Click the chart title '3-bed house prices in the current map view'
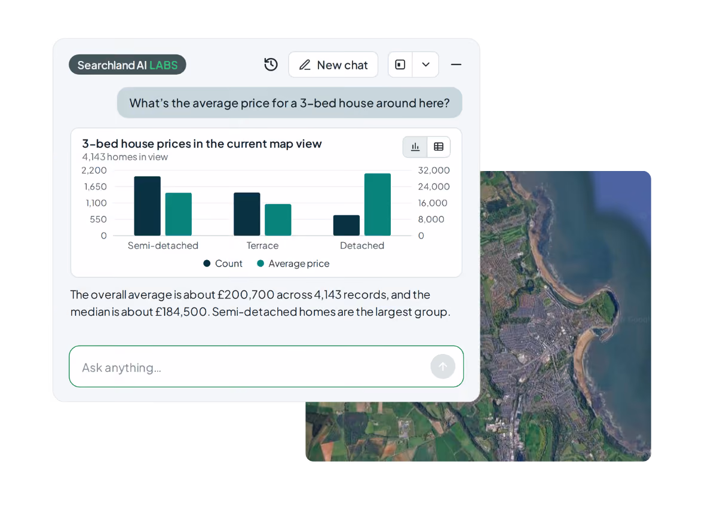The width and height of the screenshot is (717, 525). 202,144
